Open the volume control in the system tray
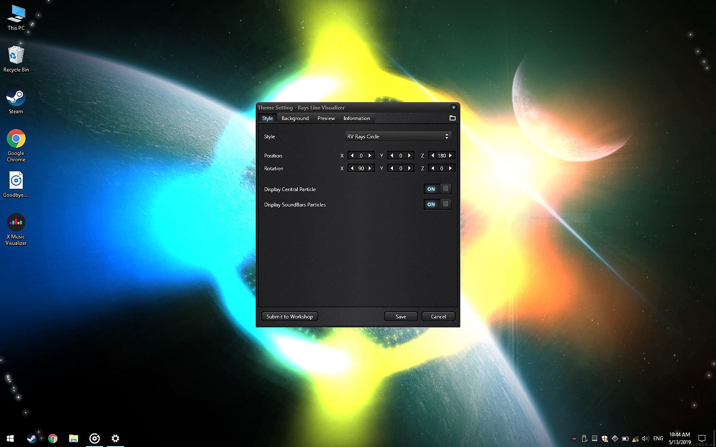 point(645,438)
